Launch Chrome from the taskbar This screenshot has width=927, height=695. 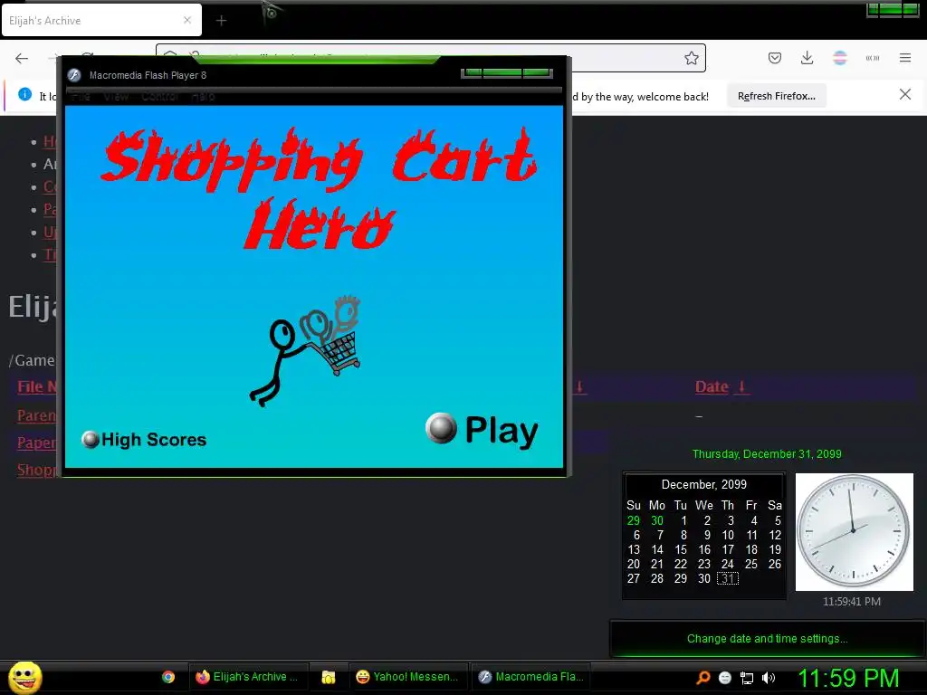168,677
